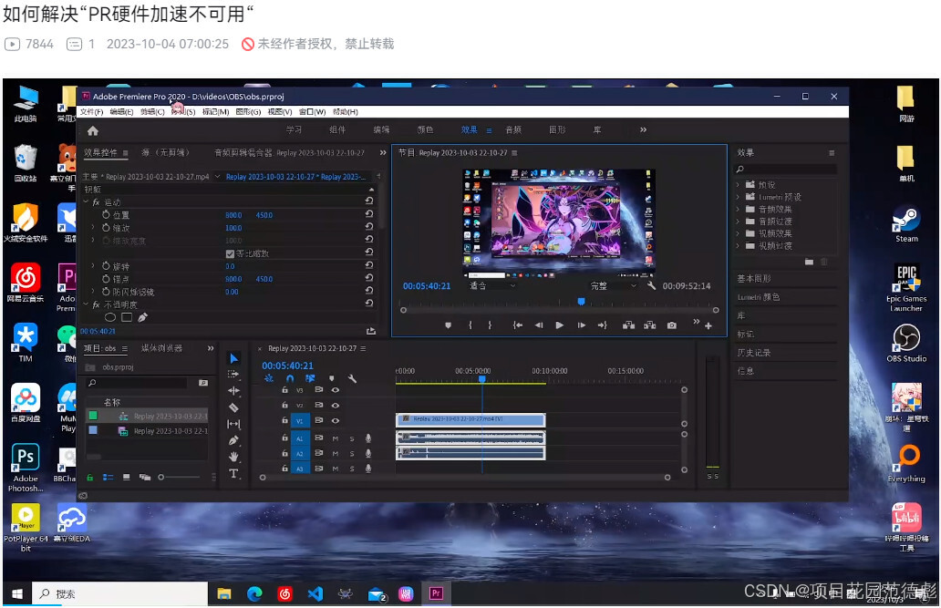Toggle linked selection in timeline
The image size is (941, 608).
tap(310, 378)
